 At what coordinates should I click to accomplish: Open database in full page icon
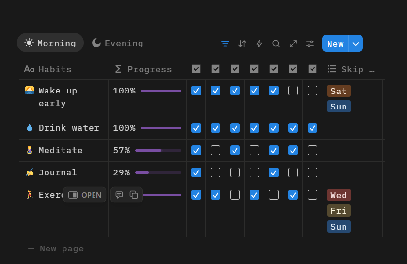[293, 44]
